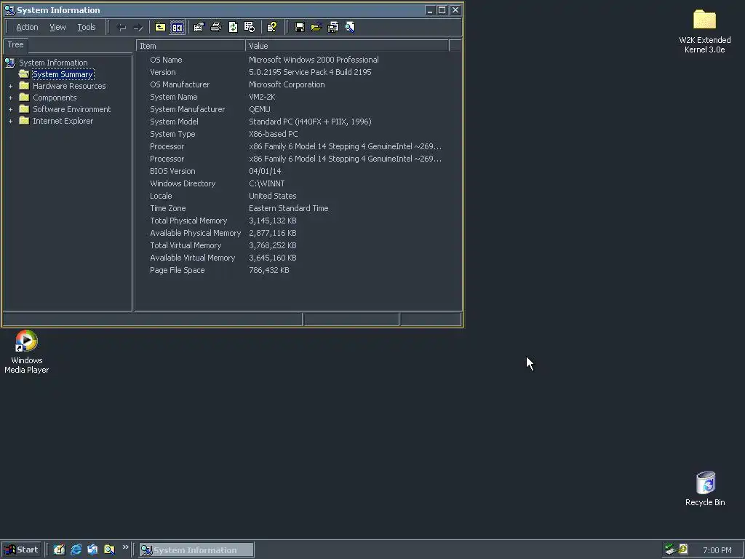This screenshot has width=745, height=559.
Task: Click the Components folder icon
Action: coord(24,98)
